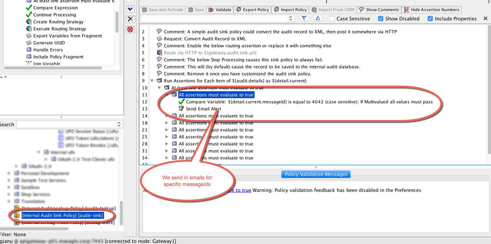This screenshot has height=244, width=491.
Task: Click the blue Move Assertion Down arrow icon
Action: pos(130,9)
